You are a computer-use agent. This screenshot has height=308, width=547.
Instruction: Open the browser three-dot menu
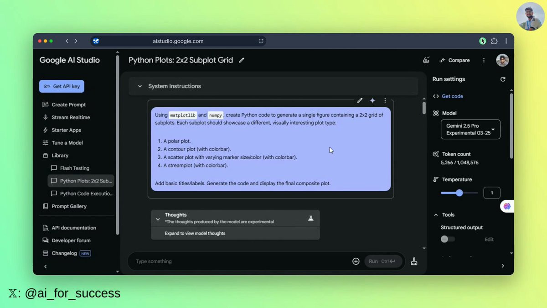click(506, 41)
